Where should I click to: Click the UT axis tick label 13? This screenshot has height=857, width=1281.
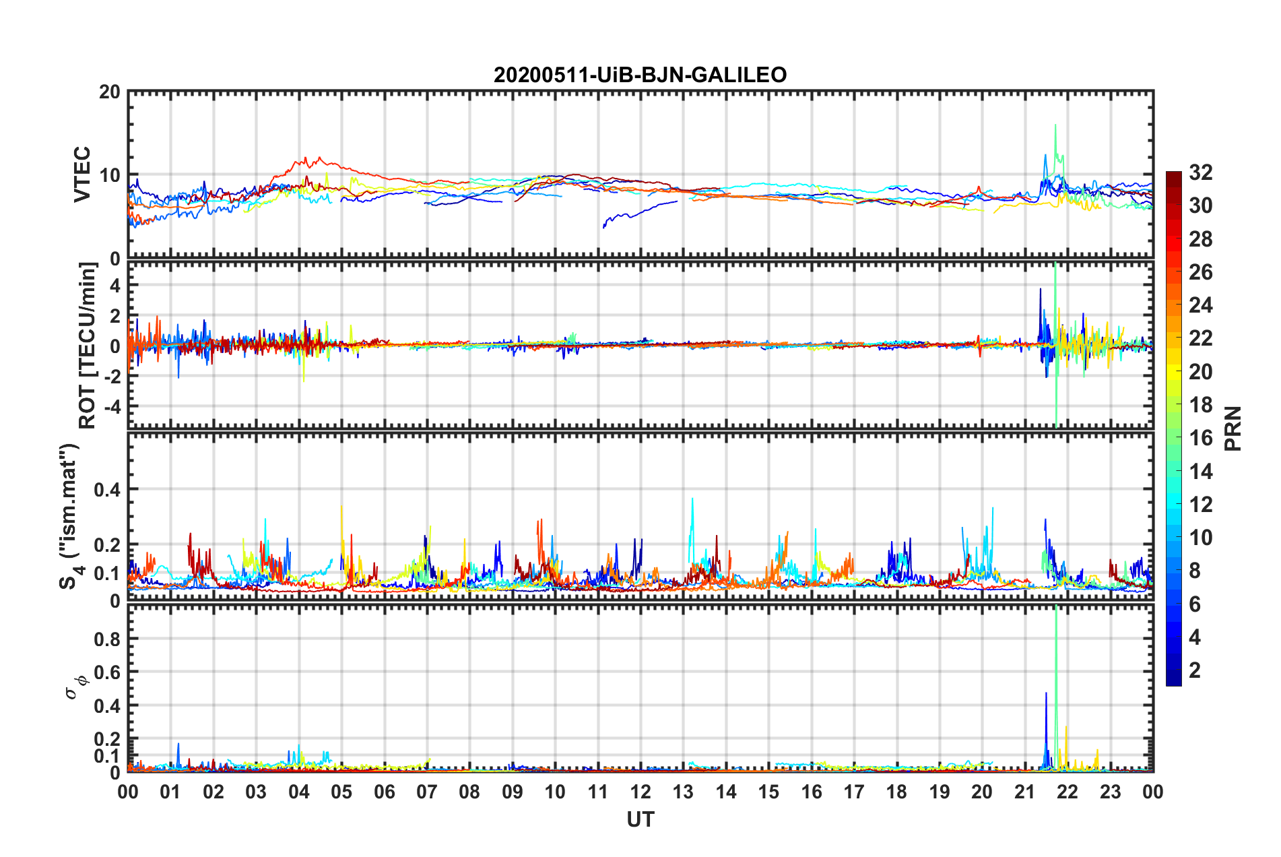point(683,792)
